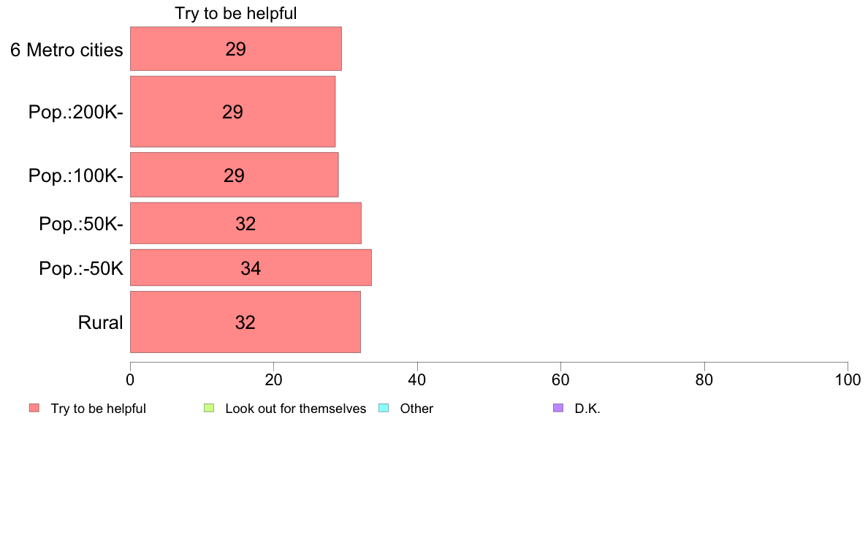The image size is (868, 538).
Task: Click the 6 Metro cities axis label
Action: [x=66, y=50]
